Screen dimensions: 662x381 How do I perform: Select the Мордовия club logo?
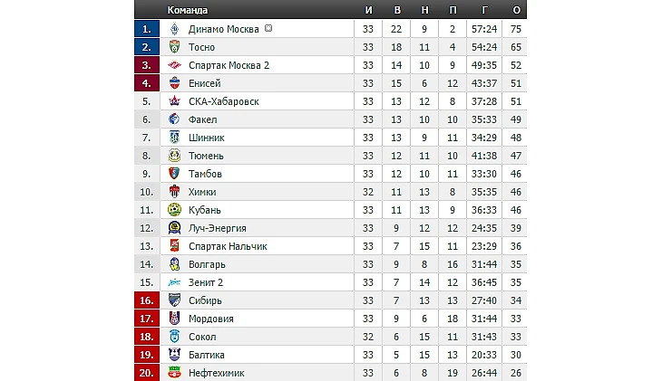coord(174,319)
